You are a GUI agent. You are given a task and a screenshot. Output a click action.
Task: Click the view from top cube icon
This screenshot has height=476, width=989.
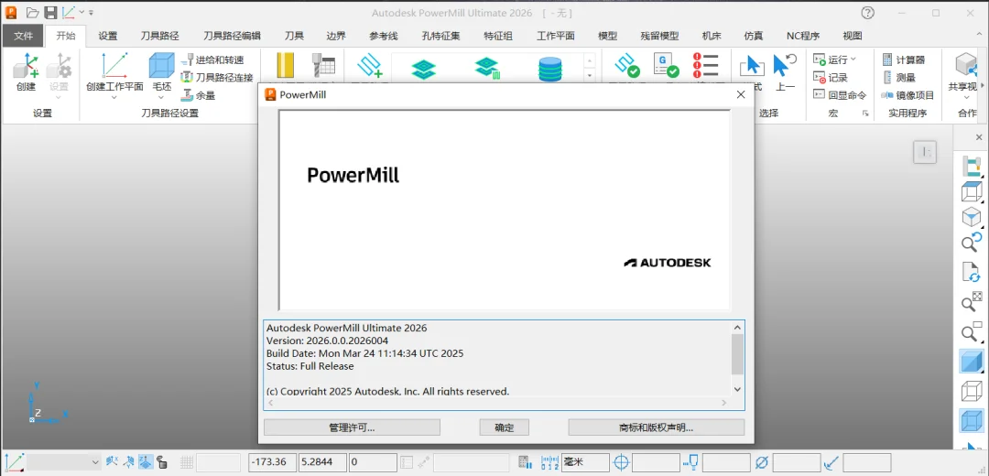coord(972,191)
